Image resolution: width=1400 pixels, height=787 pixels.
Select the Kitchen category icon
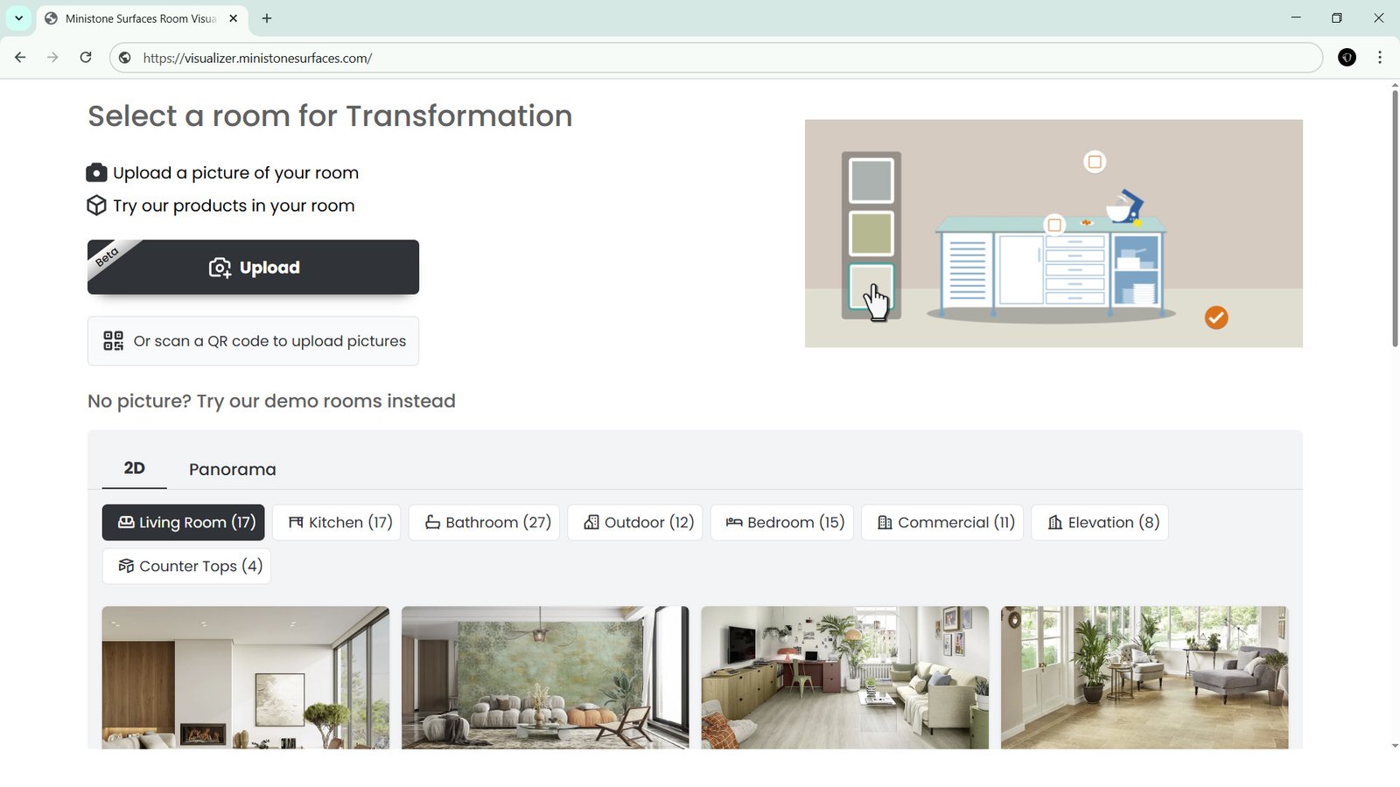[x=296, y=522]
